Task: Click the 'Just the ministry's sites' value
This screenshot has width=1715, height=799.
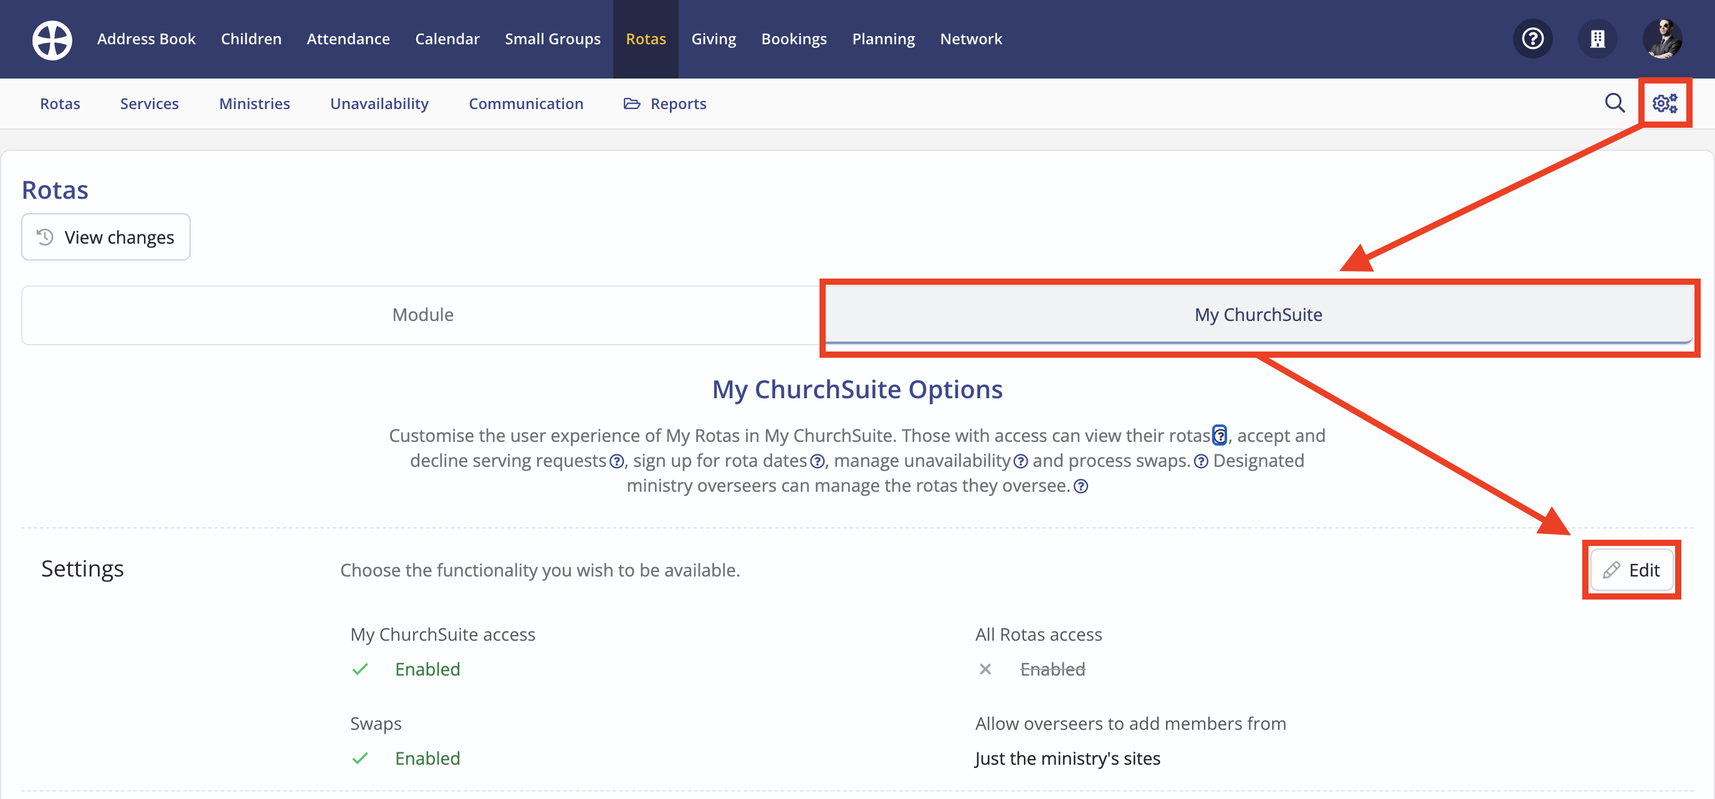Action: [1068, 758]
